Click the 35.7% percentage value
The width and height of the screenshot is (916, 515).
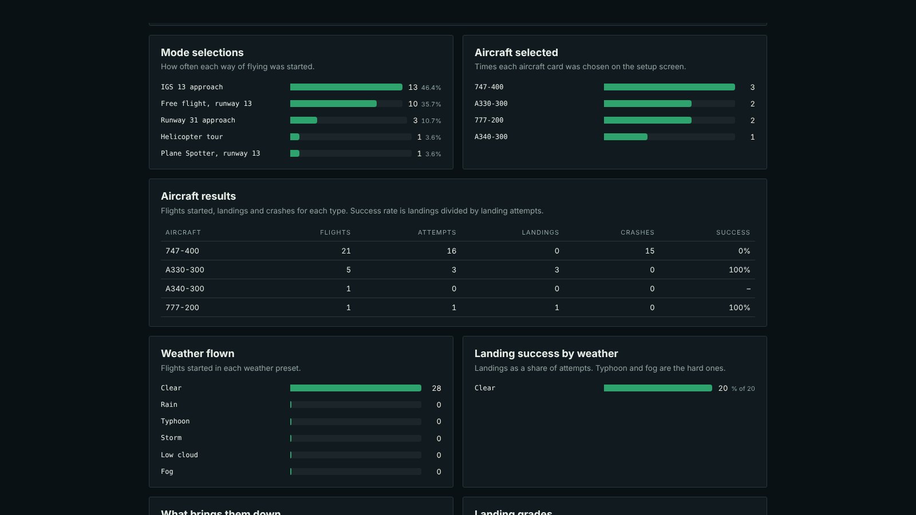pyautogui.click(x=431, y=104)
